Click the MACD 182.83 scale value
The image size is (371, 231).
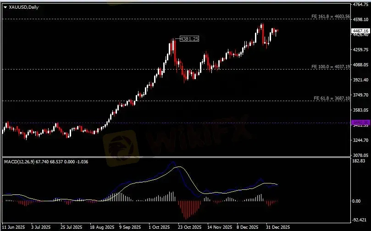pos(359,161)
